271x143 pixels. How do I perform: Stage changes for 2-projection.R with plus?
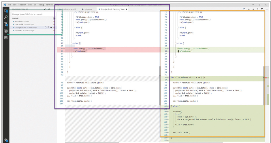[x=51, y=28]
